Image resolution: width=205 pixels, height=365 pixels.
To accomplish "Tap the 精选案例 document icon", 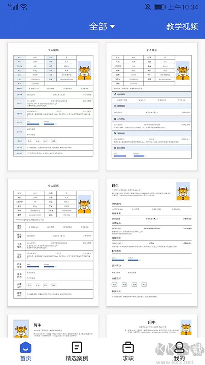I will (x=77, y=347).
